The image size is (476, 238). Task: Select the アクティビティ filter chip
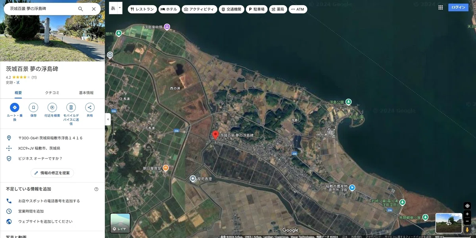pos(200,9)
